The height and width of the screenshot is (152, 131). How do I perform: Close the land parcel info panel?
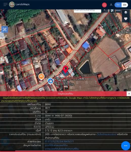point(129,94)
